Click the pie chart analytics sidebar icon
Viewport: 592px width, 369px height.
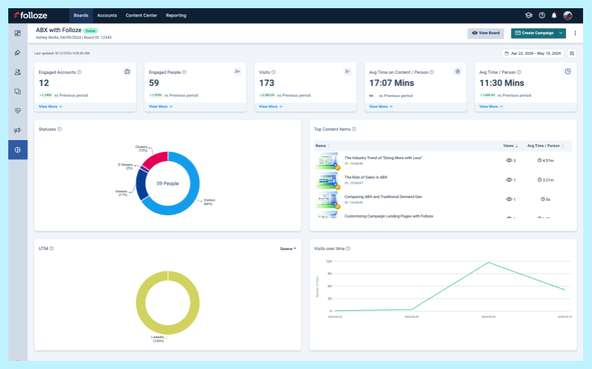pos(17,150)
